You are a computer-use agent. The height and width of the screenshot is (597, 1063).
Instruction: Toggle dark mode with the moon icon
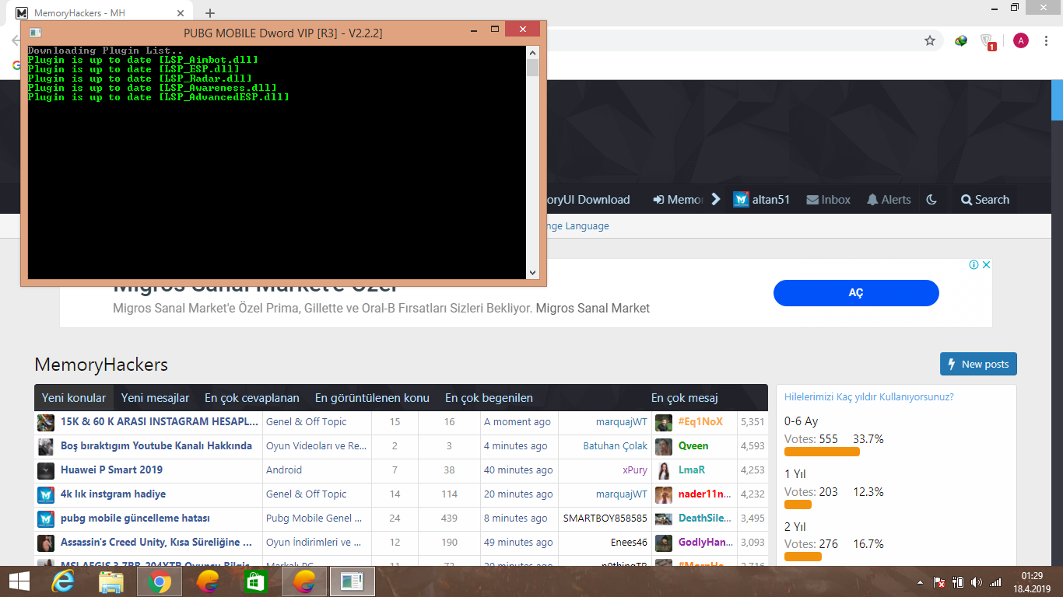(x=931, y=200)
